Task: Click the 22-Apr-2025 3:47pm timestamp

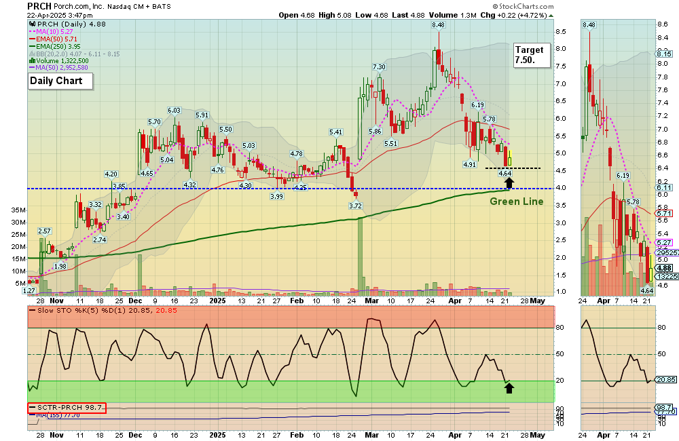Action: pyautogui.click(x=60, y=15)
